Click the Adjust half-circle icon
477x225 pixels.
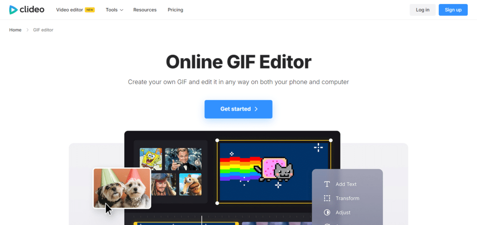tap(327, 212)
